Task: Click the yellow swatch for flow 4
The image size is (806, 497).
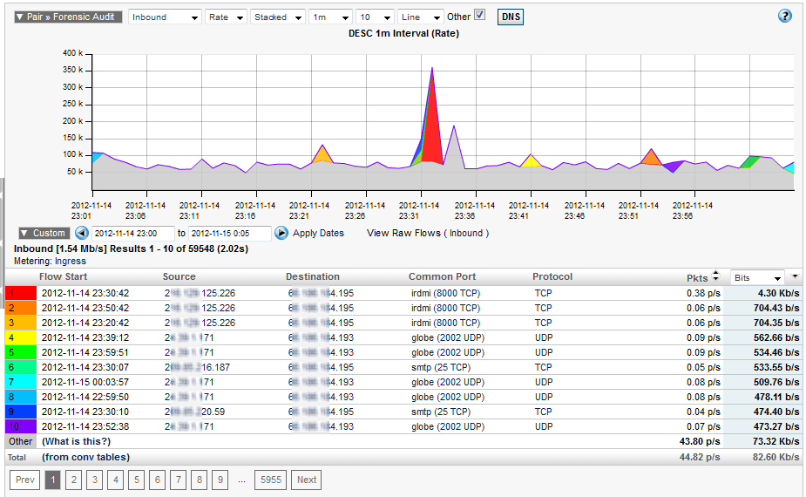Action: (x=21, y=337)
